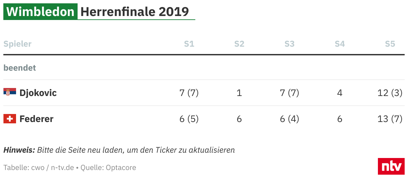Click the Hinweis reload note text
Viewport: 408px width, 180px height.
point(119,150)
